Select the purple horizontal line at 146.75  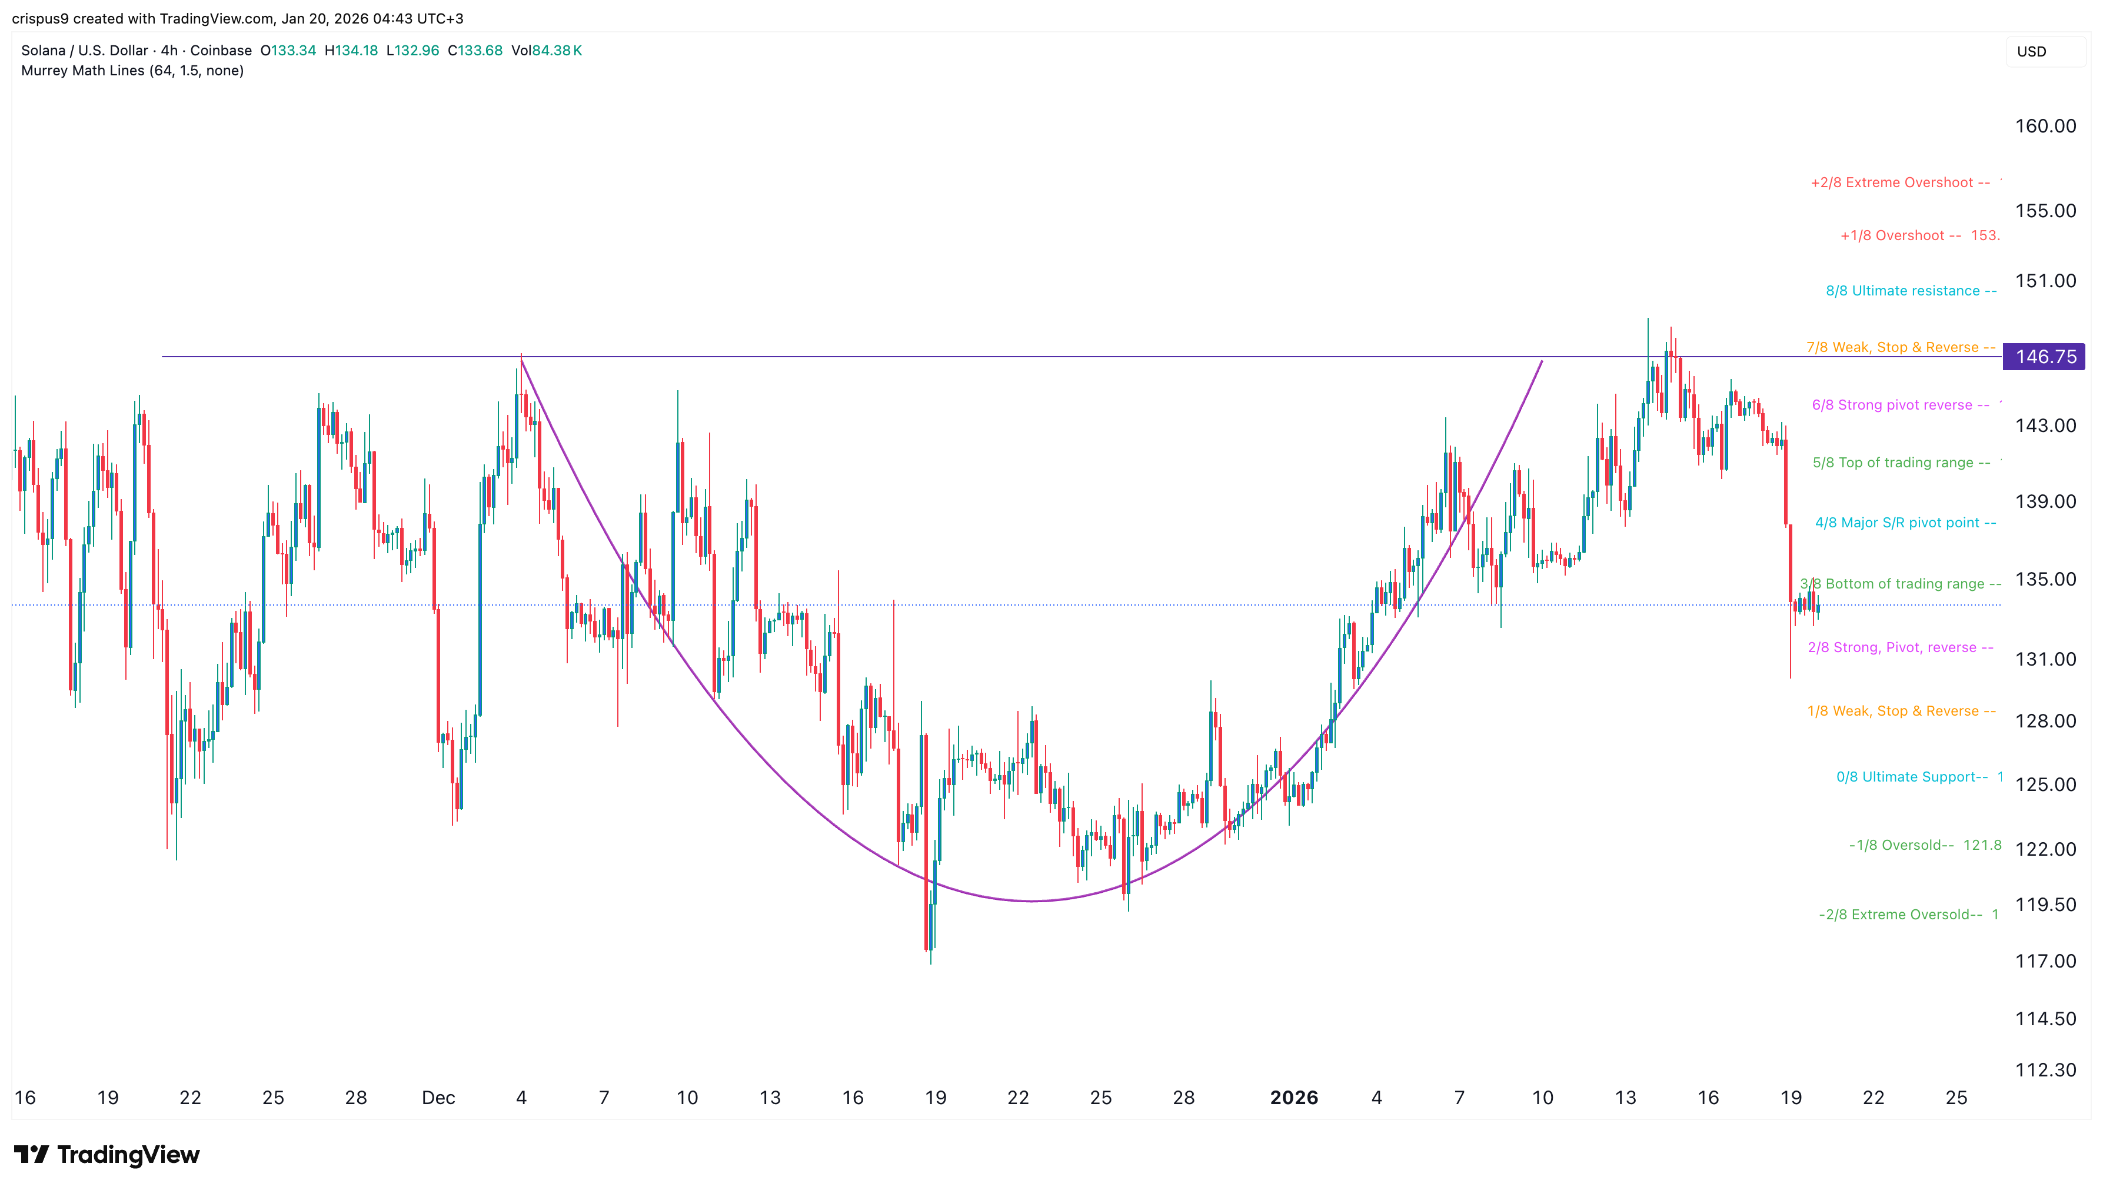[x=980, y=356]
